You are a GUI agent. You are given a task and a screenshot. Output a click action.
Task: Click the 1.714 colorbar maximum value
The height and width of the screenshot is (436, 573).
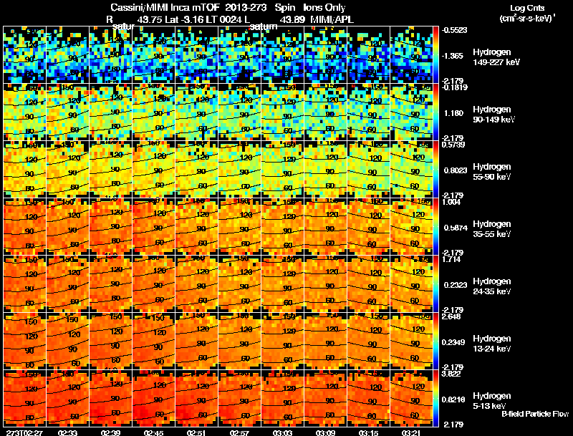tap(451, 259)
